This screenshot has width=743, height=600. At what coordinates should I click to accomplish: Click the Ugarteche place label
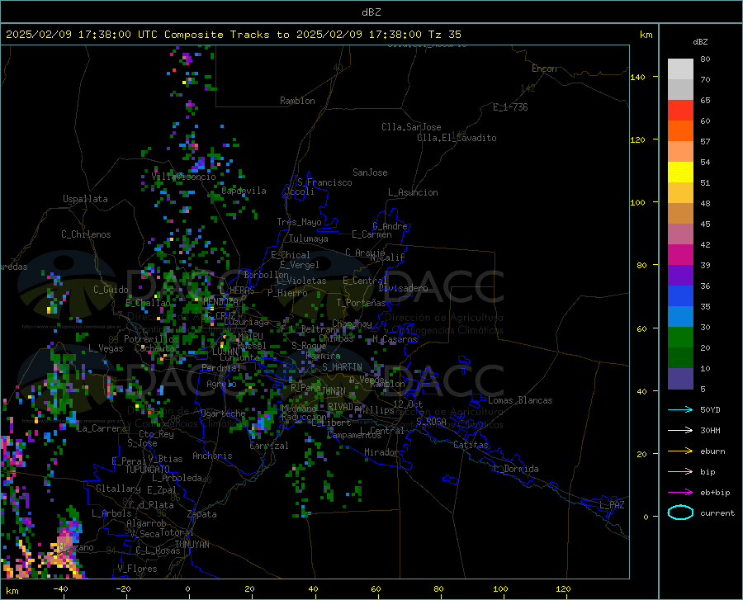223,413
